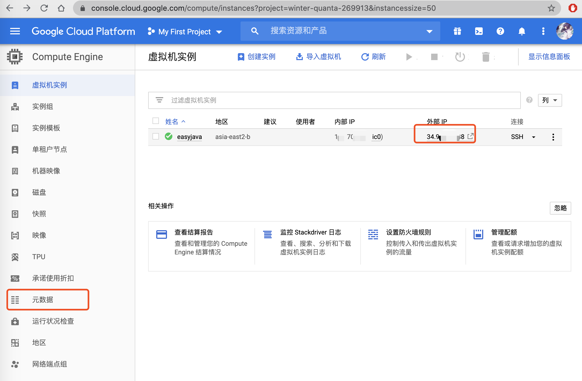This screenshot has width=582, height=381.
Task: Open the hamburger navigation menu
Action: coord(15,31)
